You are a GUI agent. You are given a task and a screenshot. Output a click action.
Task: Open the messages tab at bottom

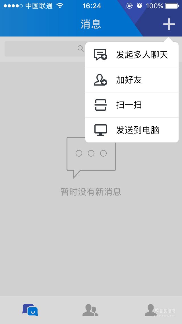click(30, 310)
